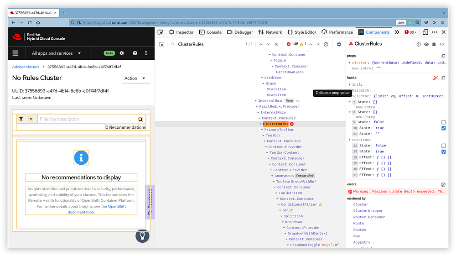Open Cluster in rendered by list
Screen dimensions: 456x256
360,204
